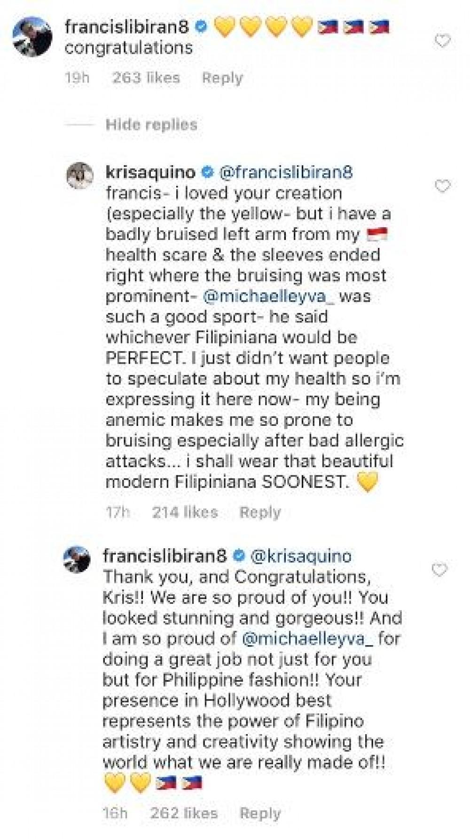View the 263 likes on top comment
Viewport: 470px width, 839px height.
[146, 78]
